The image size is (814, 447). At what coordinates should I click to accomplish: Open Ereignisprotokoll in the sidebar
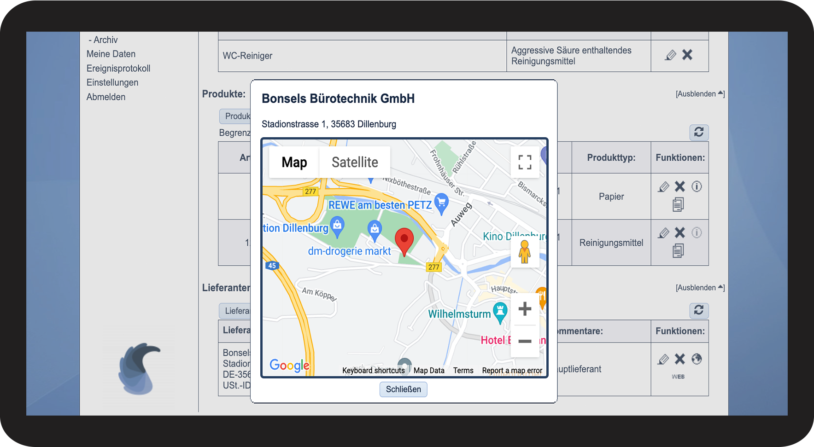(118, 68)
